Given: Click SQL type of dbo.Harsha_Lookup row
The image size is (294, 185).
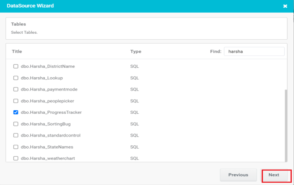Looking at the screenshot, I should coord(134,78).
